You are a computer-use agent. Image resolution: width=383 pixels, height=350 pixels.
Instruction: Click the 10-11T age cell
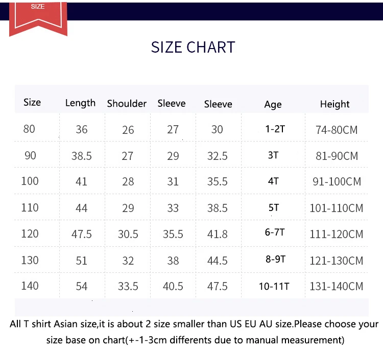274,286
